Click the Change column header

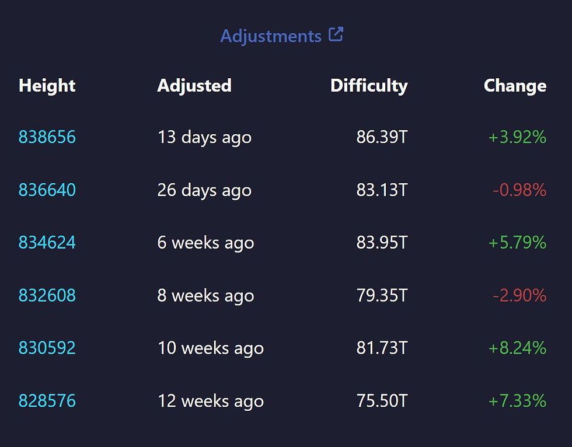click(515, 86)
